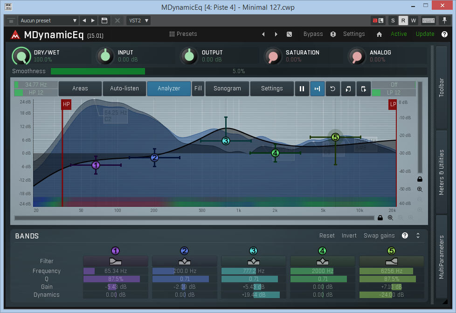Click the horizontal zoom-in magnifier icon
456x313 pixels.
tap(390, 218)
